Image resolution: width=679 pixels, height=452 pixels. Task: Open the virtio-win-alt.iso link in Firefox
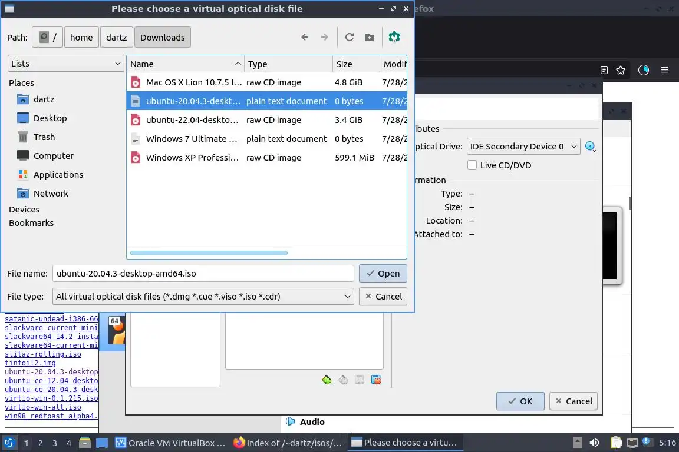coord(43,407)
